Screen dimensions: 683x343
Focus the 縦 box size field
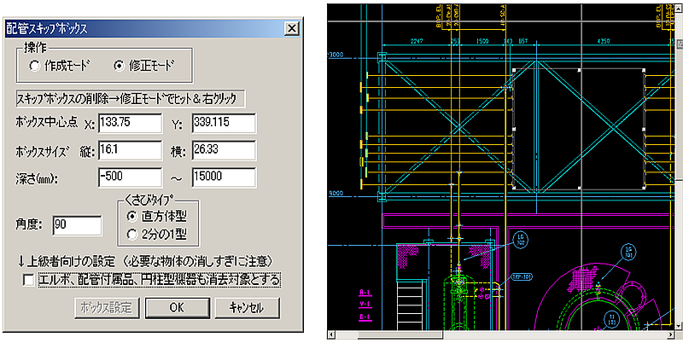pos(130,152)
